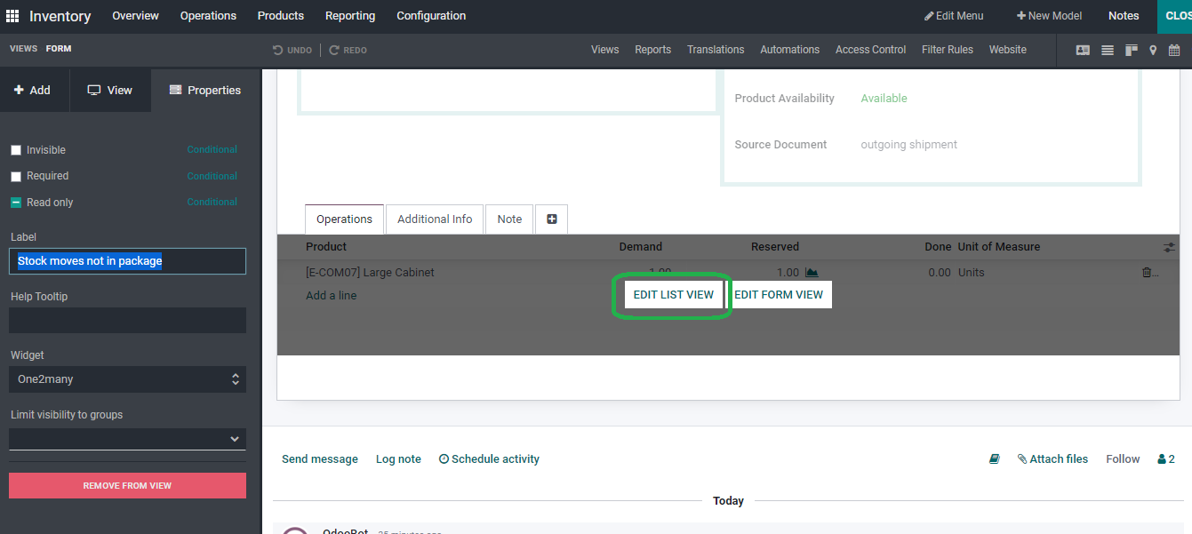Select the Operations tab
1192x534 pixels.
click(x=344, y=219)
